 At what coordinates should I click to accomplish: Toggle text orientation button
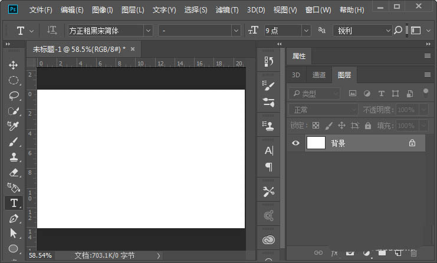click(52, 30)
